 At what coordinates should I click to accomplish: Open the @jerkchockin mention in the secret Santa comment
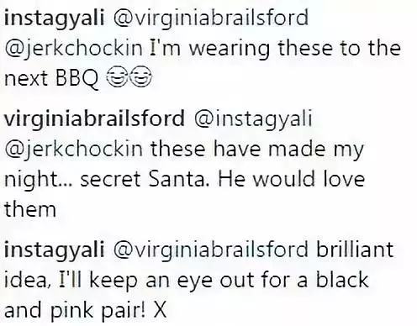74,150
